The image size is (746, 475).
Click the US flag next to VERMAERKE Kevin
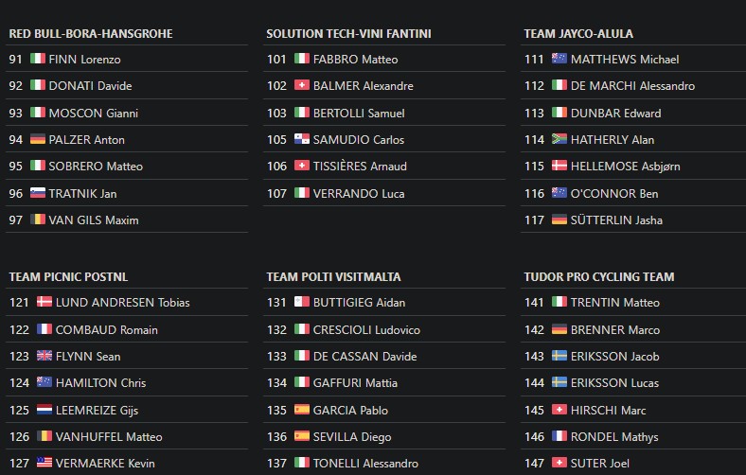44,463
